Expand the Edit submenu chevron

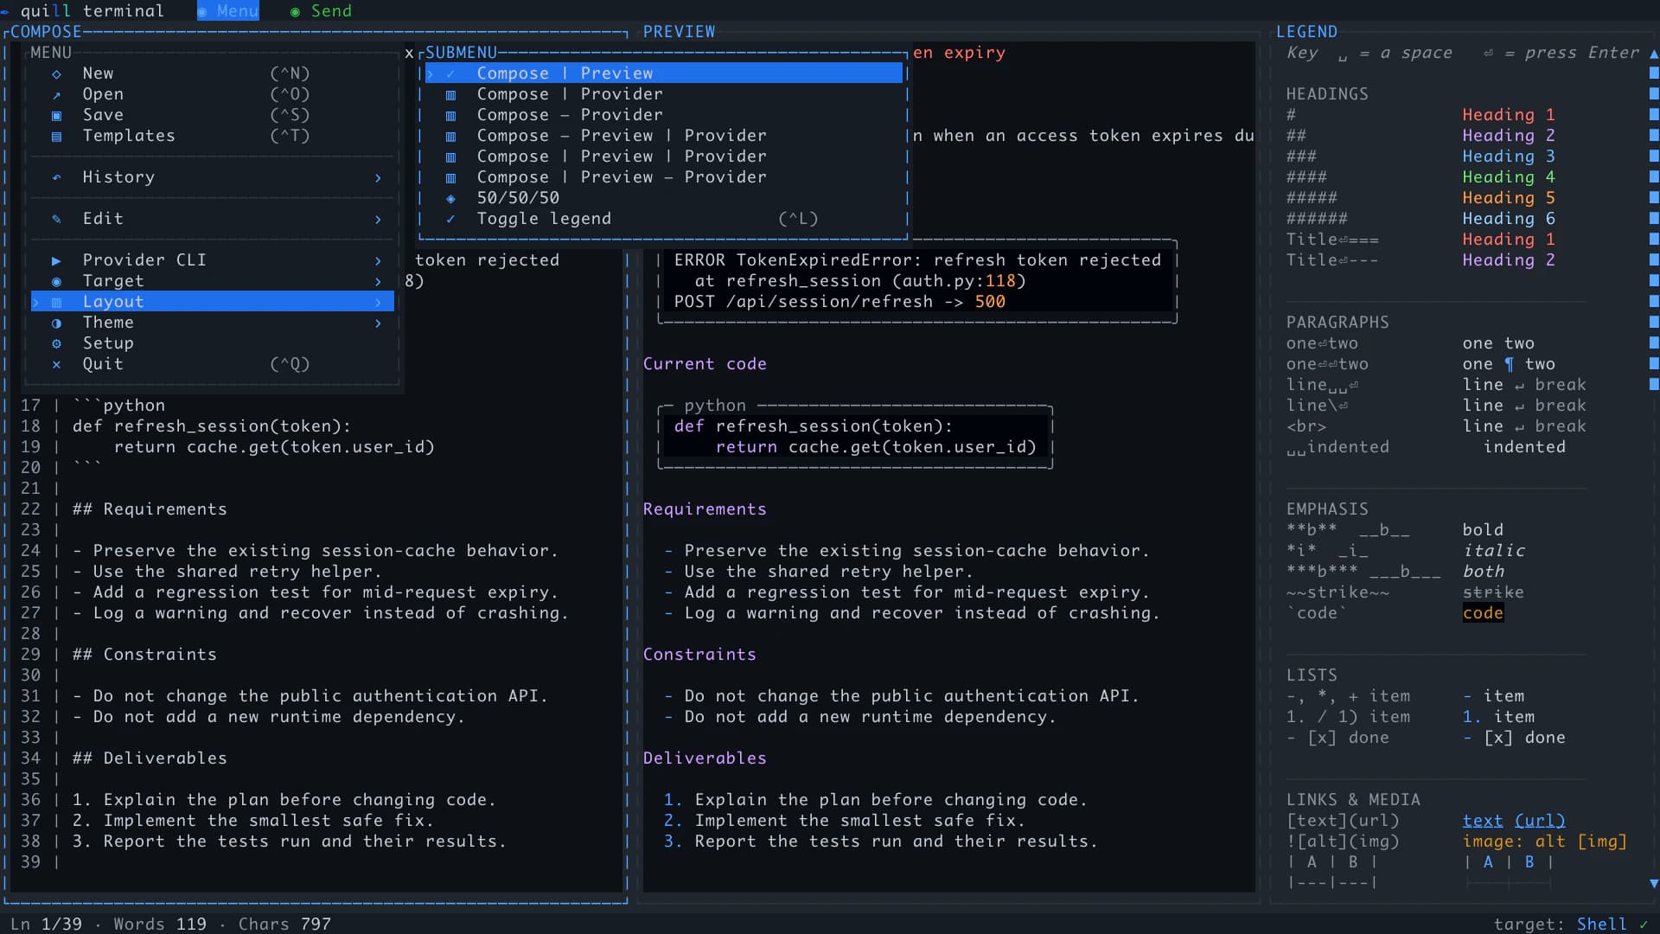(378, 220)
